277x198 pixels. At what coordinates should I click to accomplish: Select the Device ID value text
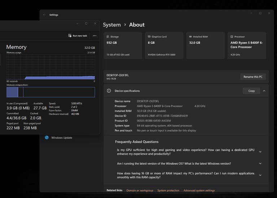tap(162, 116)
